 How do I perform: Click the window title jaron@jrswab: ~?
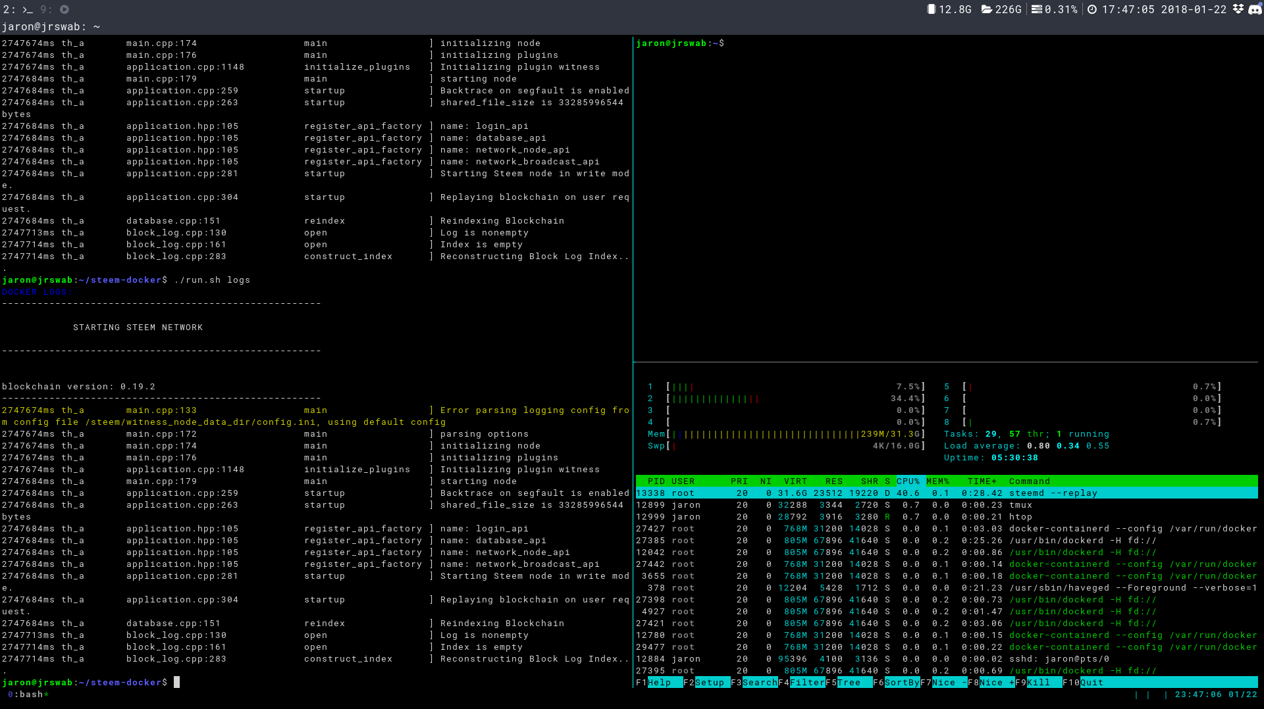pos(51,27)
